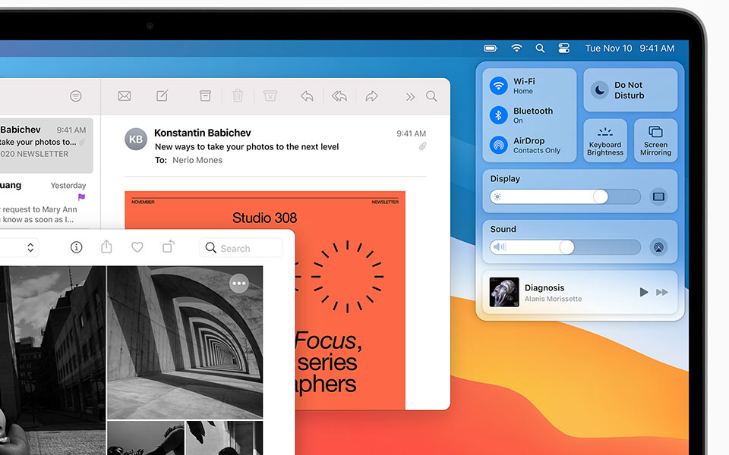Open search in Mail toolbar
This screenshot has width=729, height=455.
click(x=431, y=96)
